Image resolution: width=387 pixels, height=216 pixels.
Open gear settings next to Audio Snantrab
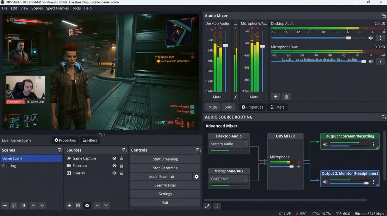coord(196,177)
